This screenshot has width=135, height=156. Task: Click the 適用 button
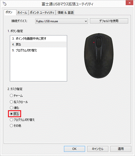pos(121,149)
